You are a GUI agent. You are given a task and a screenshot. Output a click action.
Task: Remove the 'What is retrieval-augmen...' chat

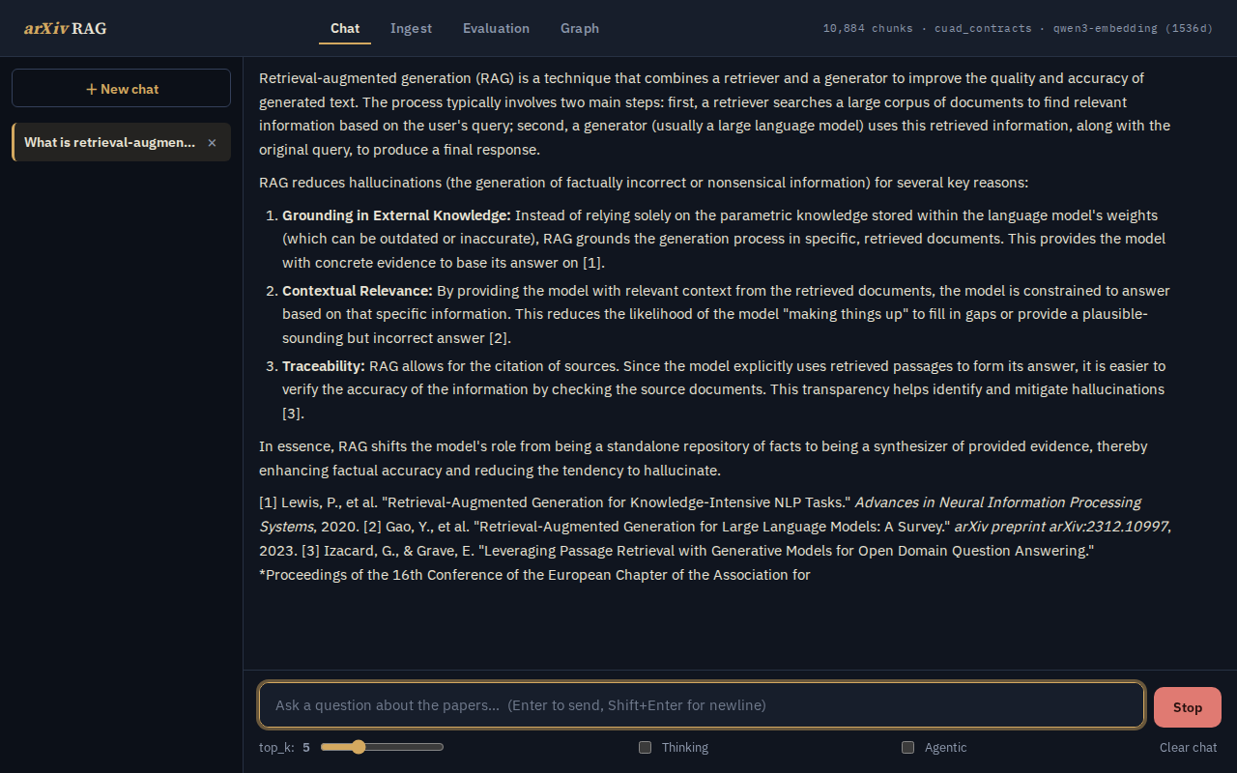point(212,142)
